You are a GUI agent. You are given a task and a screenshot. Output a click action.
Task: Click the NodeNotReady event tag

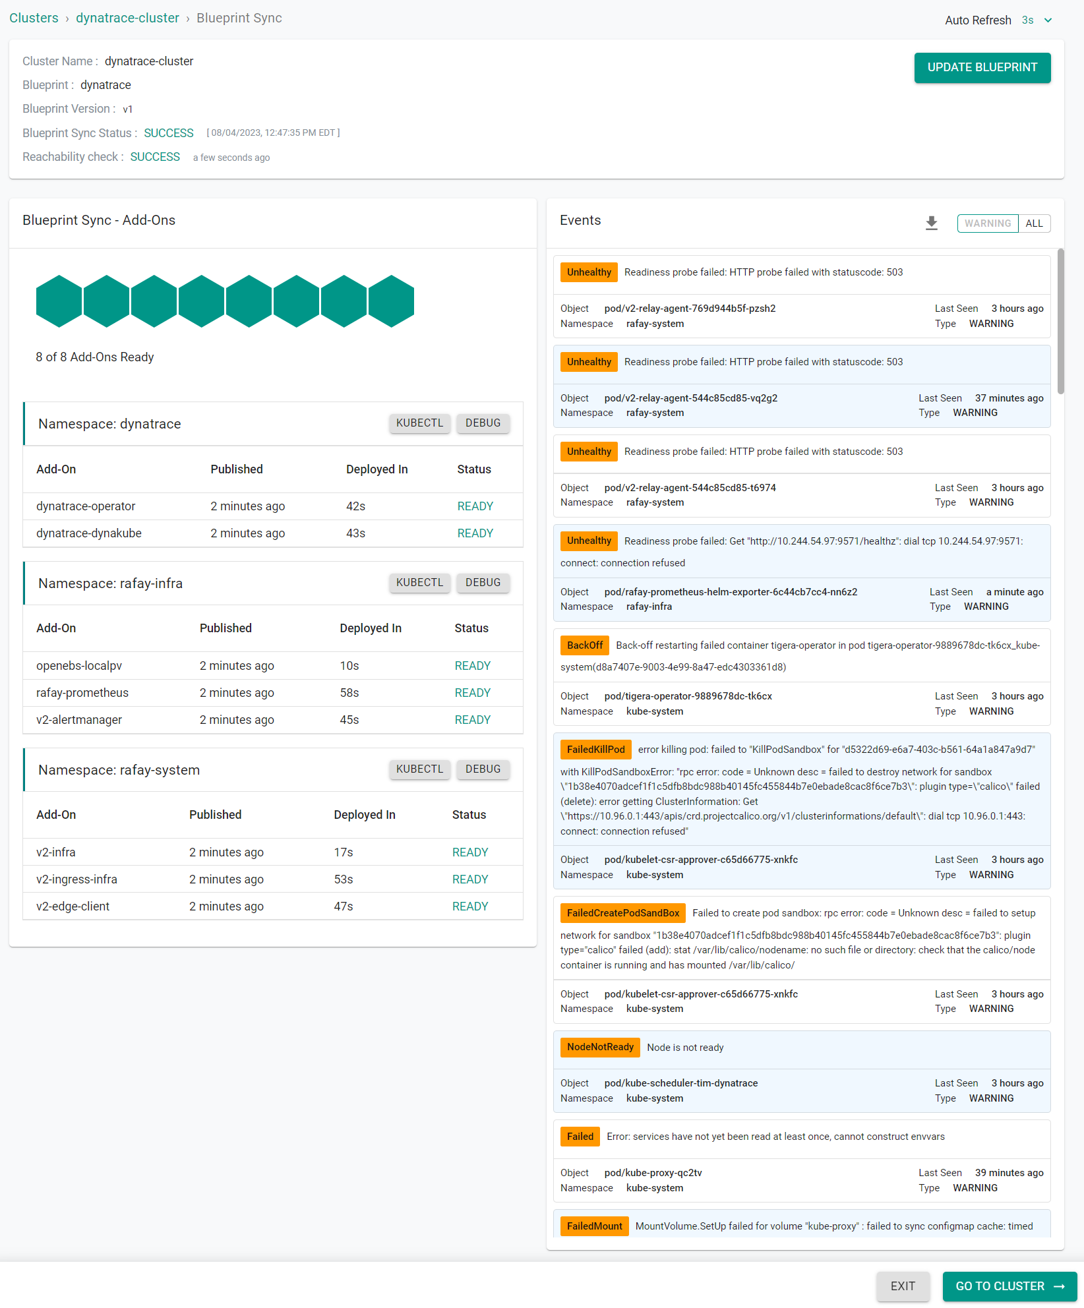tap(600, 1048)
